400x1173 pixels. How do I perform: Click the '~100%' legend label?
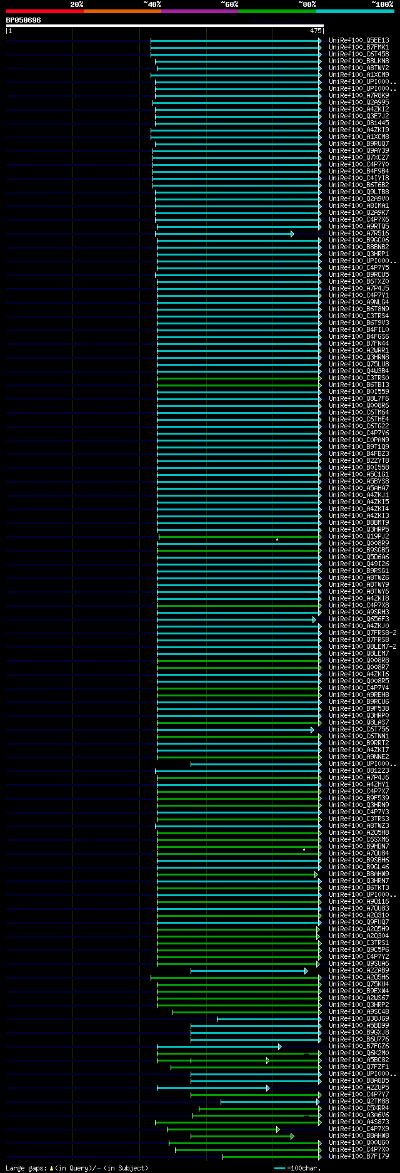(x=382, y=4)
